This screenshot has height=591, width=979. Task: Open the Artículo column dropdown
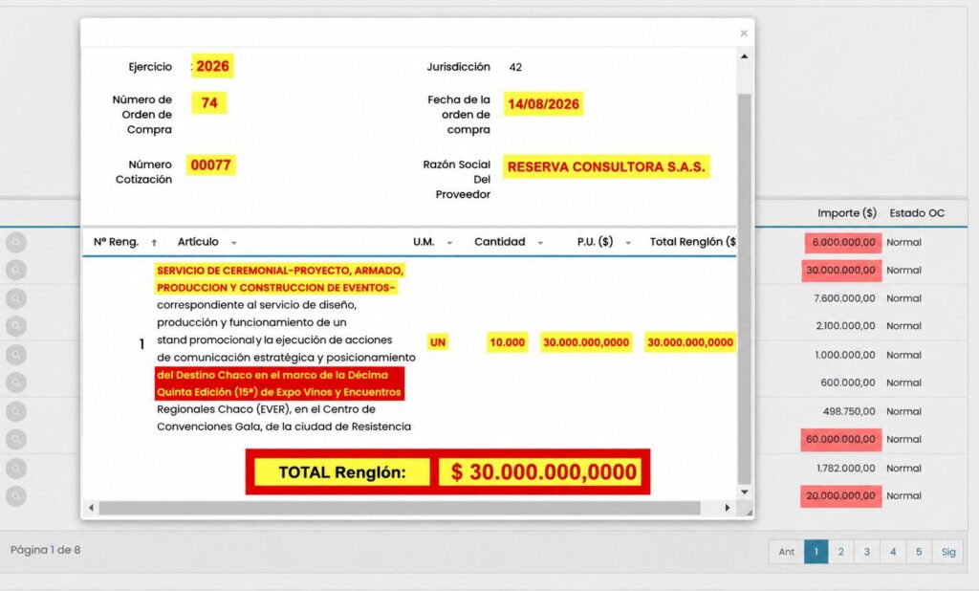pos(233,243)
